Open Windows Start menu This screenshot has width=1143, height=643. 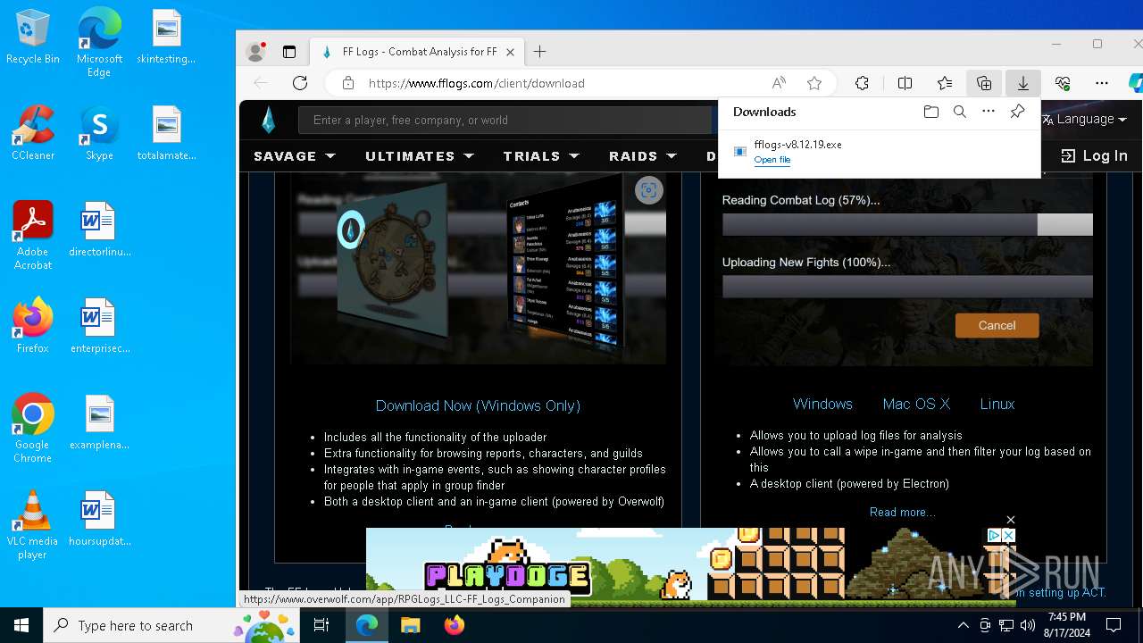pos(21,625)
